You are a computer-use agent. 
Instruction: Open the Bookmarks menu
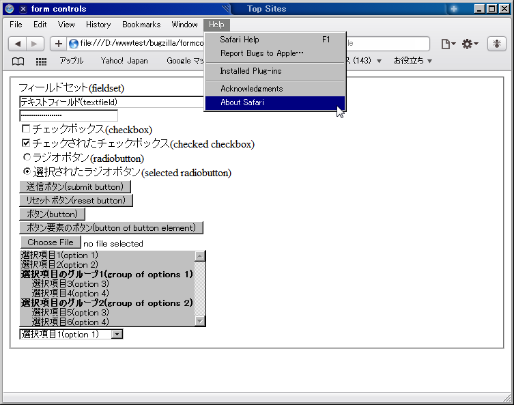141,25
